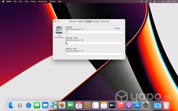Open Calendar showing Oct 10

pos(79,105)
